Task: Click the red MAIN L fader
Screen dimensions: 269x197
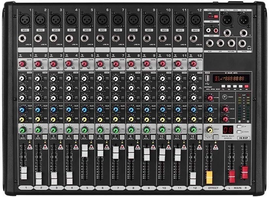Action: [x=232, y=176]
